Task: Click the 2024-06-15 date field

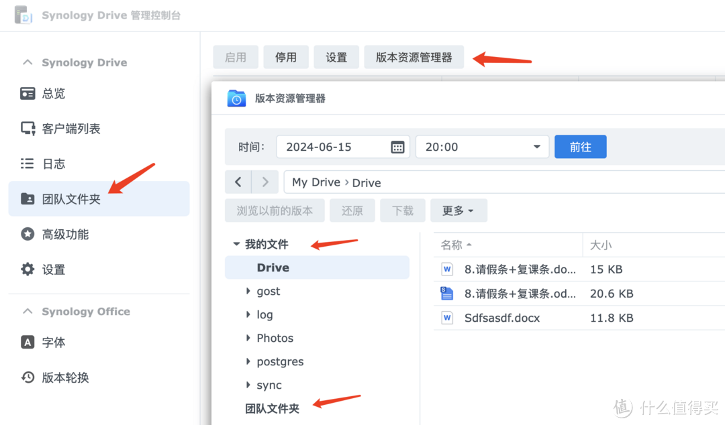Action: coord(343,147)
